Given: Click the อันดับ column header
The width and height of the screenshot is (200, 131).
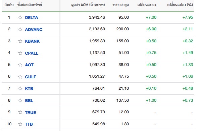Looking at the screenshot, I should click(9, 5).
